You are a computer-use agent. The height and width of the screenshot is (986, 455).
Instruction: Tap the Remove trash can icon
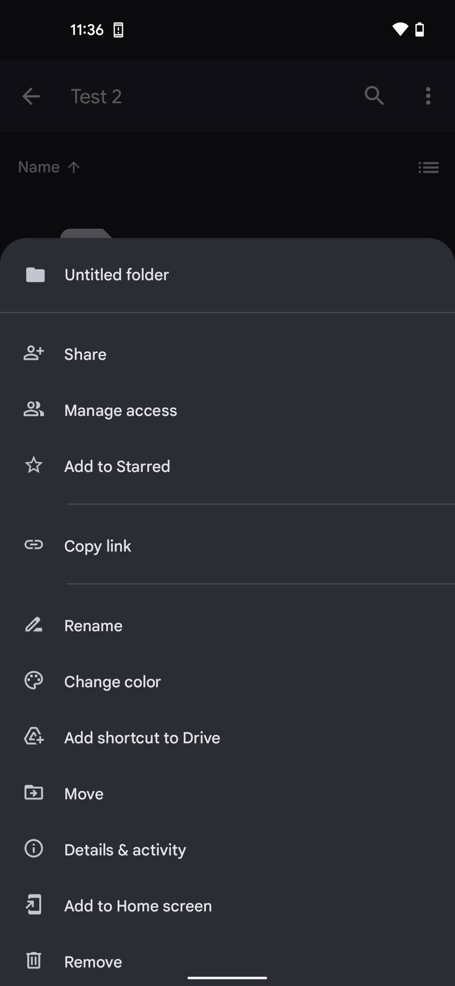(33, 961)
